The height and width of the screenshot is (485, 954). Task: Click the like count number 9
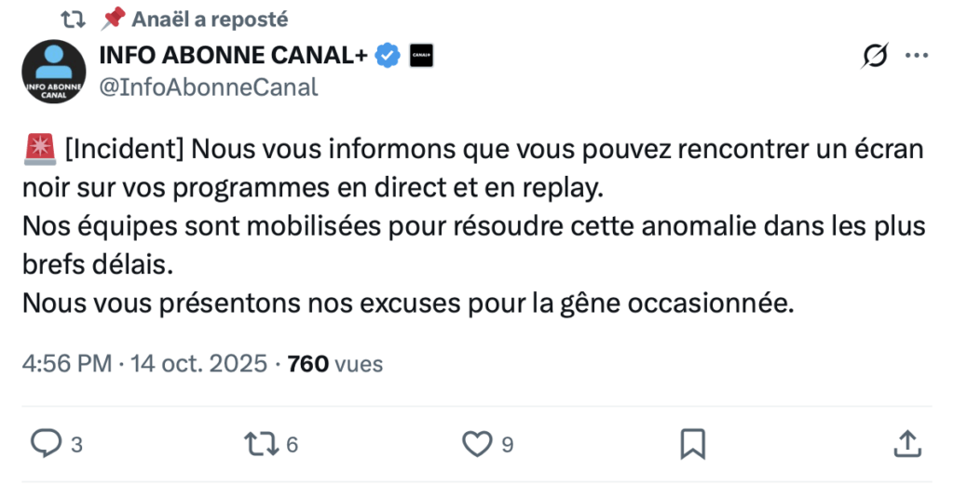tap(508, 445)
